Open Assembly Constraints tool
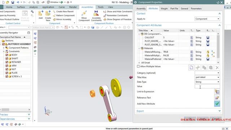 (x=96, y=16)
